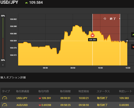Click the 109.602 axis price label

[13, 19]
